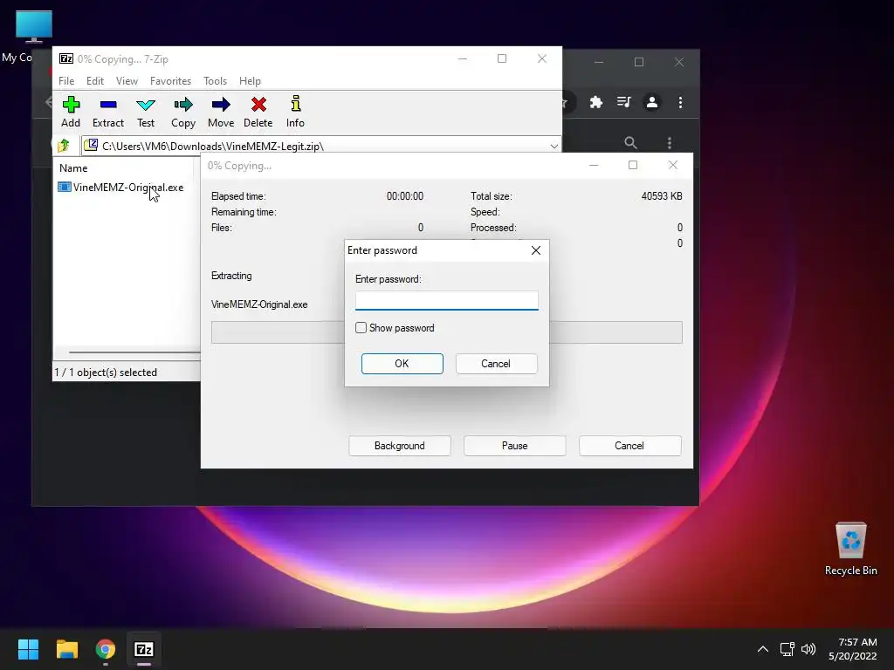Image resolution: width=894 pixels, height=670 pixels.
Task: Click the horizontal scrollbar in file list
Action: (134, 352)
